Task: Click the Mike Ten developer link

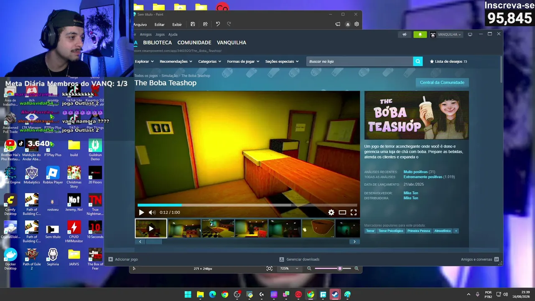Action: tap(411, 193)
